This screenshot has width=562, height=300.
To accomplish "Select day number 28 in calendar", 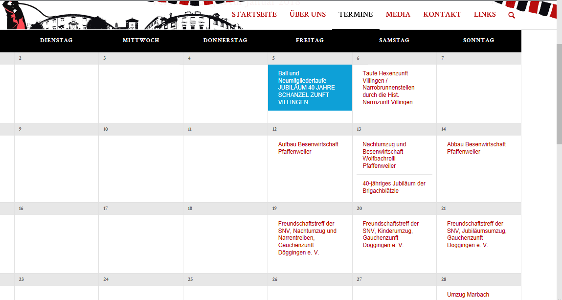I will 444,279.
